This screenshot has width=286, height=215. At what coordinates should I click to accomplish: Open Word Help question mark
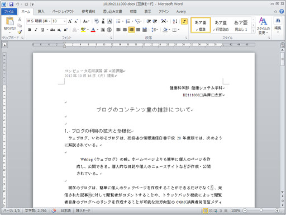point(282,12)
